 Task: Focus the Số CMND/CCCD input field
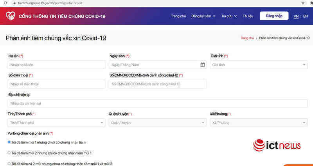(158, 84)
